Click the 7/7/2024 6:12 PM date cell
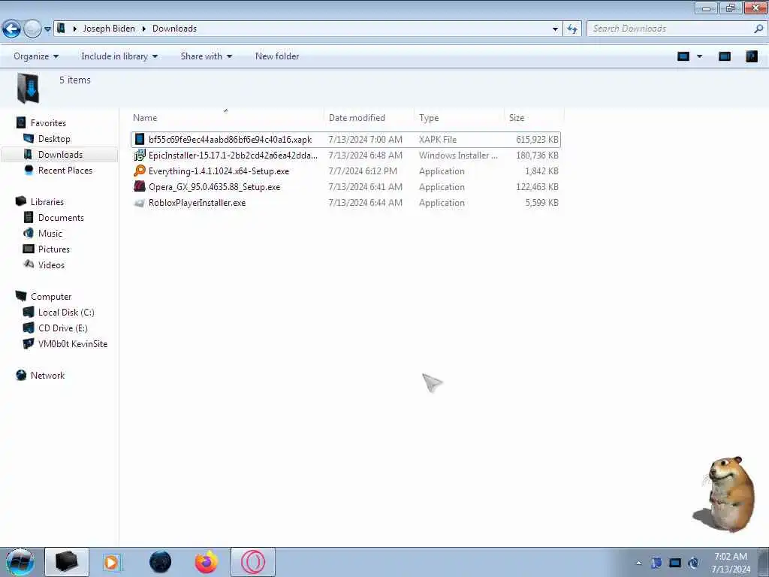Viewport: 769px width, 577px height. click(x=363, y=171)
